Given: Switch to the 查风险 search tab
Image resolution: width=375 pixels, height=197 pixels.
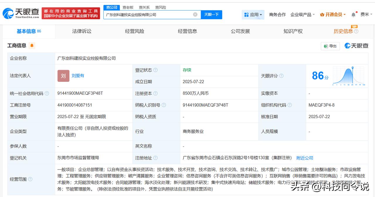Looking at the screenshot, I should (x=161, y=7).
